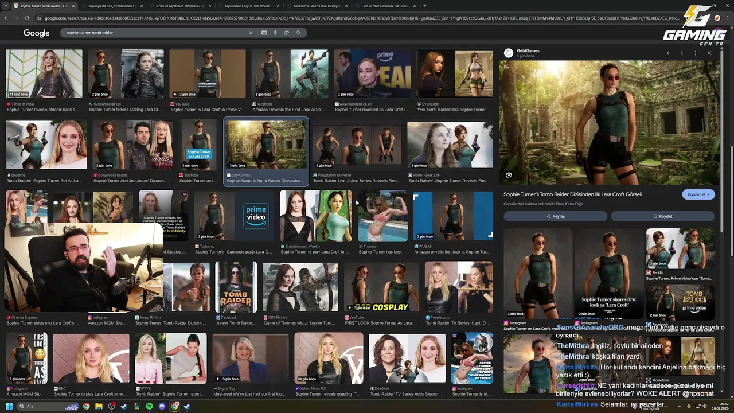Open Get4Games source avatar icon
Viewport: 734px width, 413px height.
tap(508, 53)
